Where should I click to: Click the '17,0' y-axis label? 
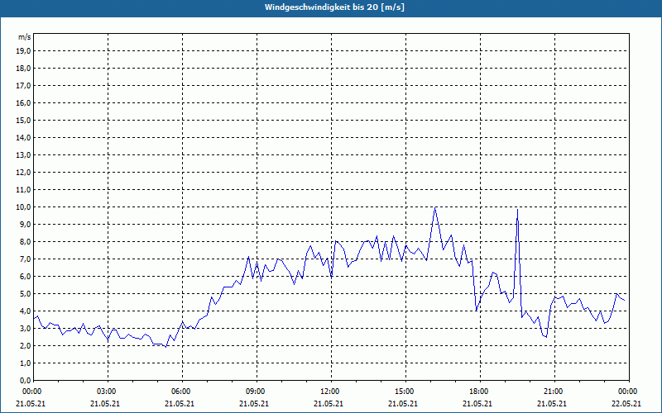point(24,86)
